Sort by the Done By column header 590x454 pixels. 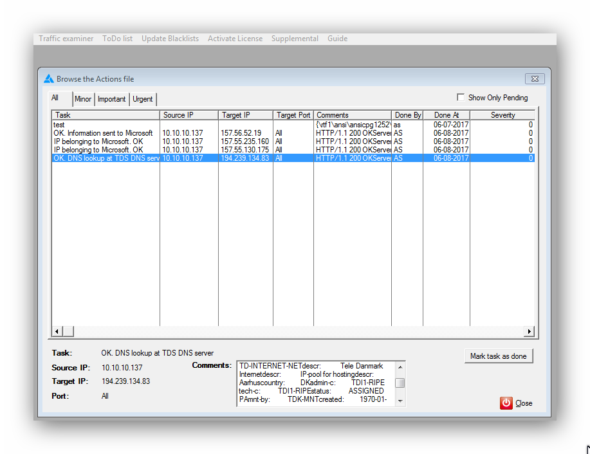click(x=407, y=115)
